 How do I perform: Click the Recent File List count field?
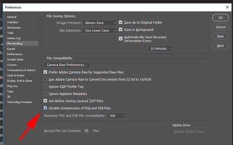point(87,131)
